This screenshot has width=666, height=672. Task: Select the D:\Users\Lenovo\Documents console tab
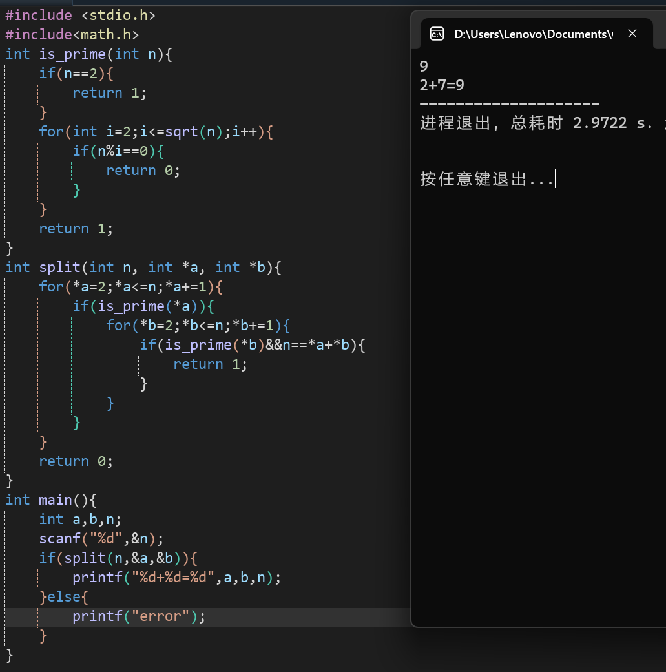[537, 34]
